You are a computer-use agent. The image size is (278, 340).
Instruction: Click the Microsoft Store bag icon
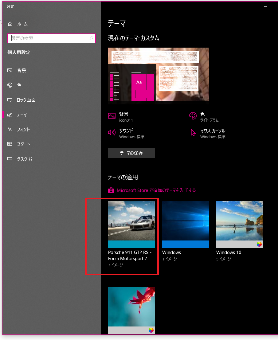111,190
